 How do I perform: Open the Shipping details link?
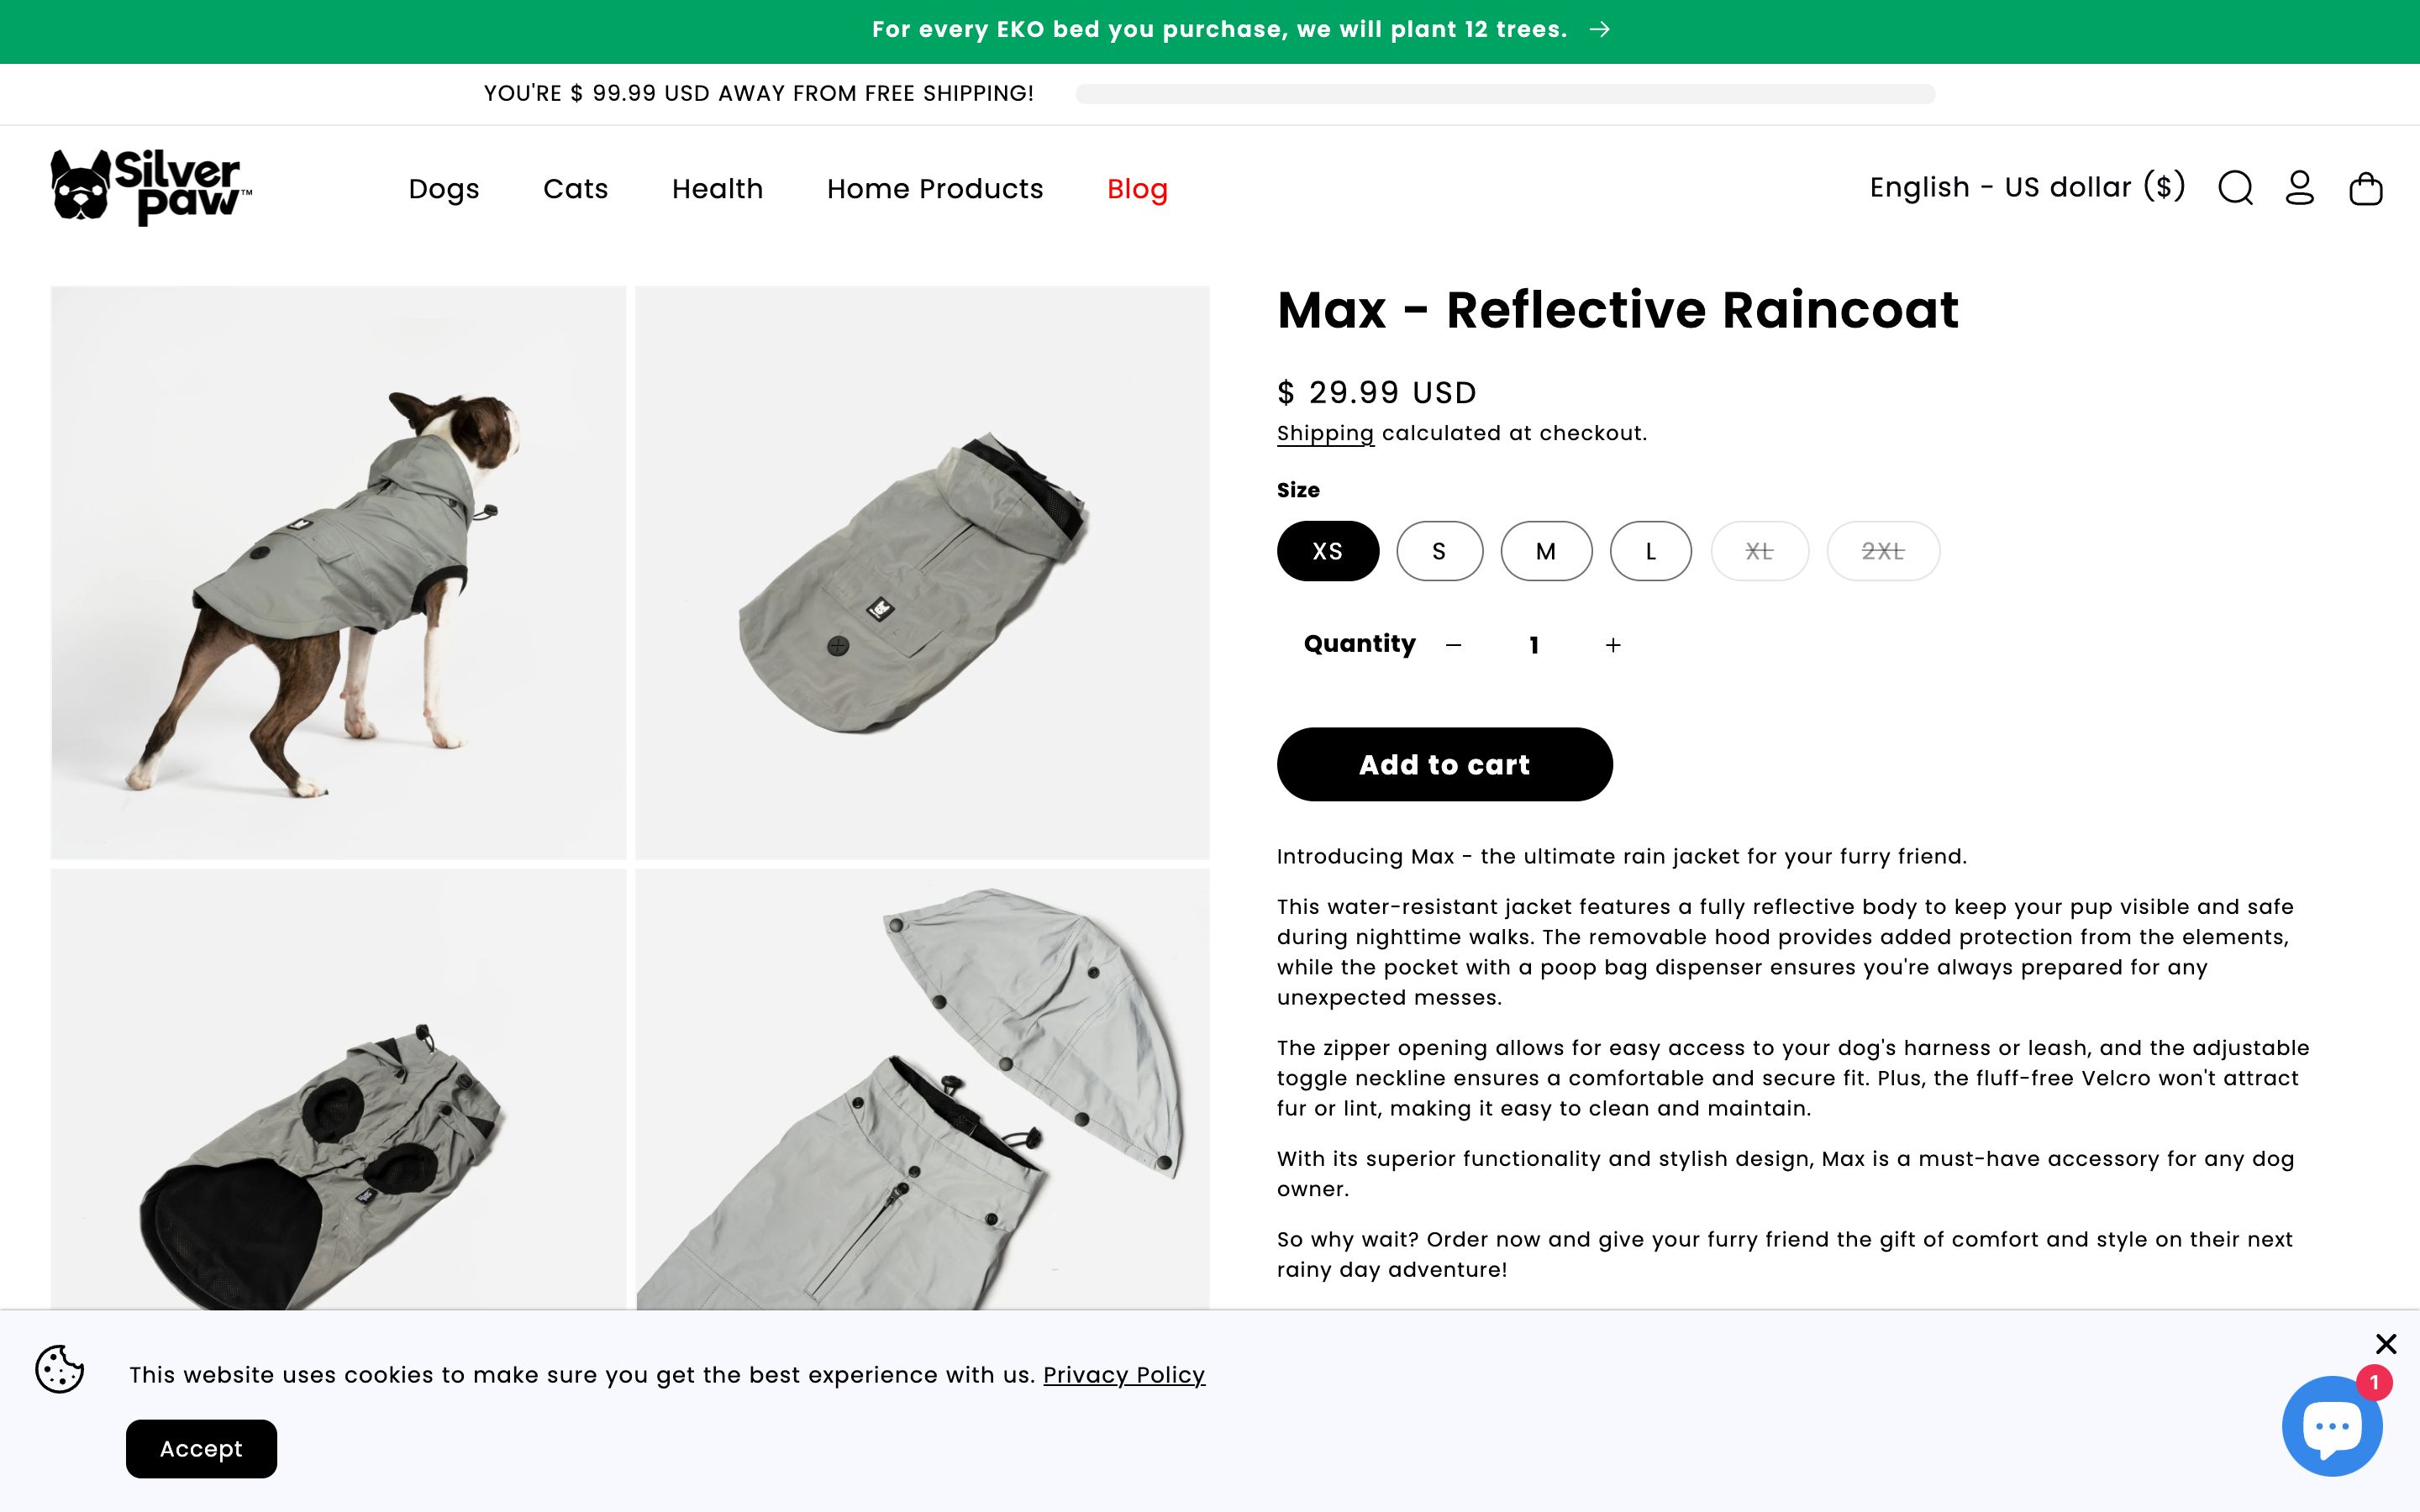point(1325,432)
